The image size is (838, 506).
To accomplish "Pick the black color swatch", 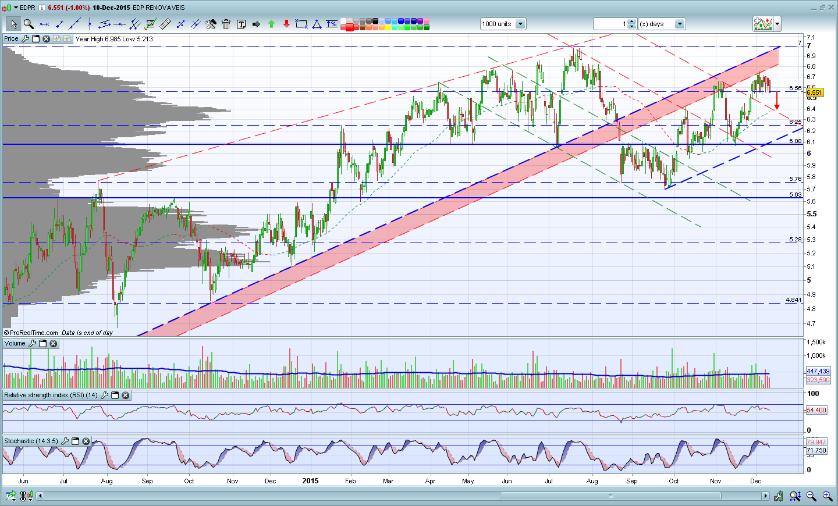I will tap(375, 21).
